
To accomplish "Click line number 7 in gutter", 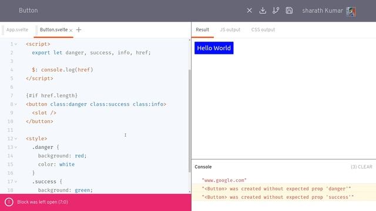I will pos(12,96).
